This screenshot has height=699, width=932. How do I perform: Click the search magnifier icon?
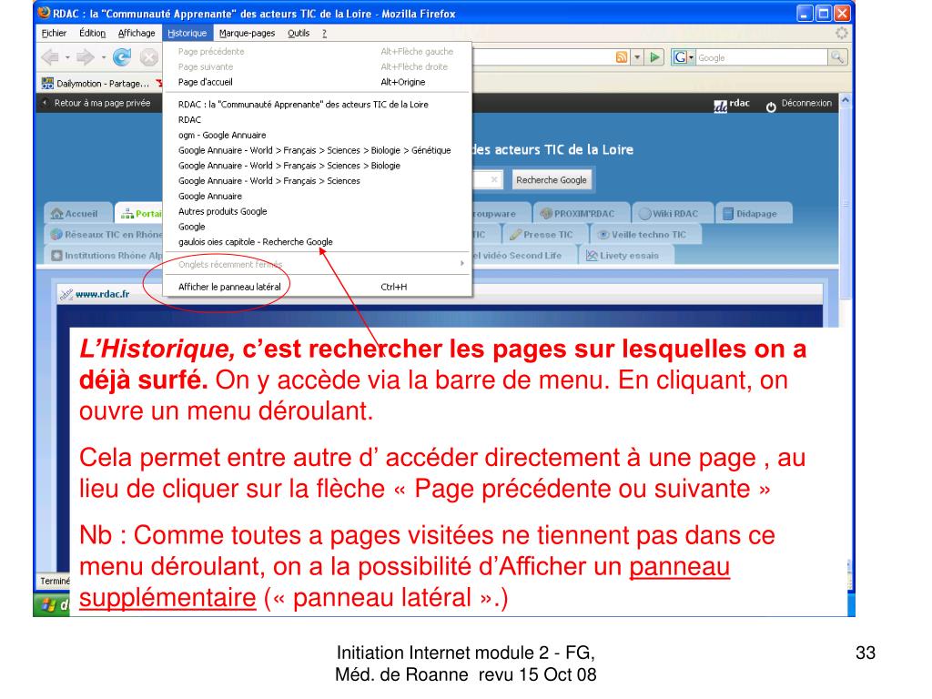click(x=837, y=57)
